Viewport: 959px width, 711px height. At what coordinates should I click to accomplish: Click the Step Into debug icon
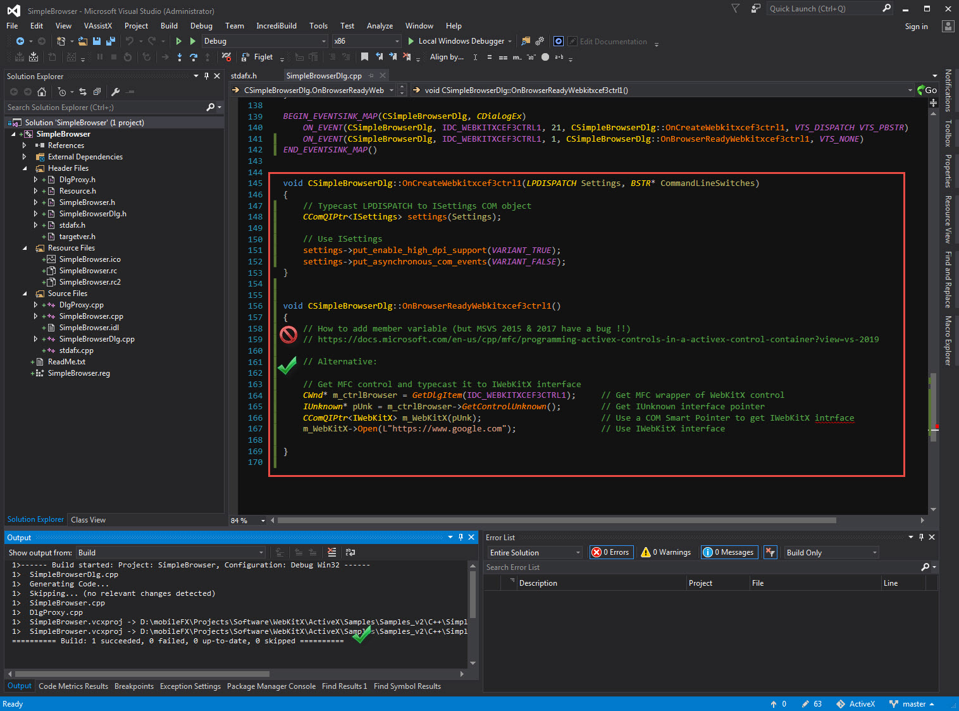coord(180,57)
